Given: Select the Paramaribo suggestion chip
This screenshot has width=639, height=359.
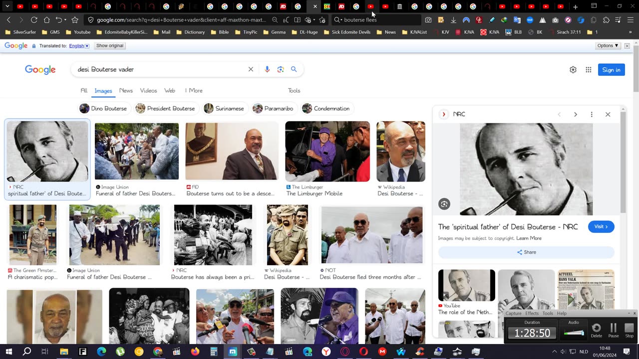Looking at the screenshot, I should tap(274, 108).
